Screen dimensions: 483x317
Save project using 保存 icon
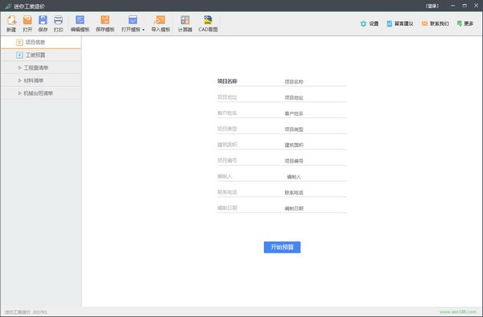[x=43, y=23]
